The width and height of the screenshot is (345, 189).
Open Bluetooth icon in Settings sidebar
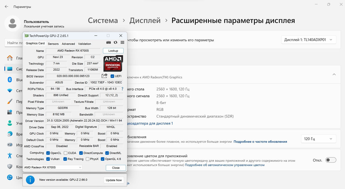10,80
